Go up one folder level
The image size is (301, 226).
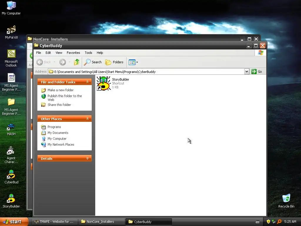coord(77,62)
